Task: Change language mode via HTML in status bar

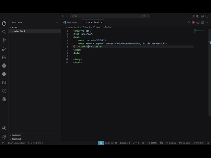Action: point(154,143)
